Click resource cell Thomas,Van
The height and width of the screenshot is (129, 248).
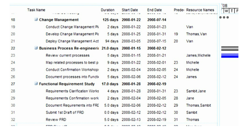pos(196,34)
